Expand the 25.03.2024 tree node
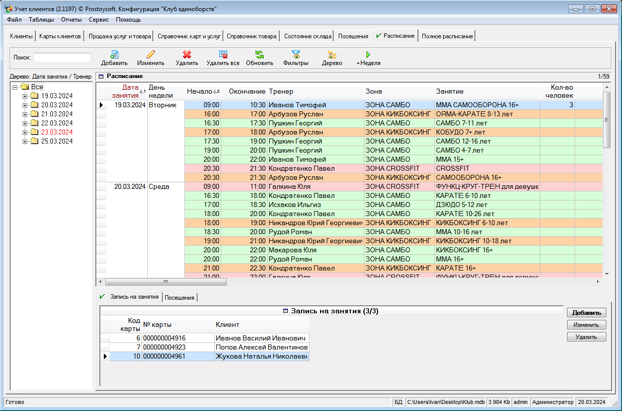This screenshot has height=411, width=622. coord(25,141)
